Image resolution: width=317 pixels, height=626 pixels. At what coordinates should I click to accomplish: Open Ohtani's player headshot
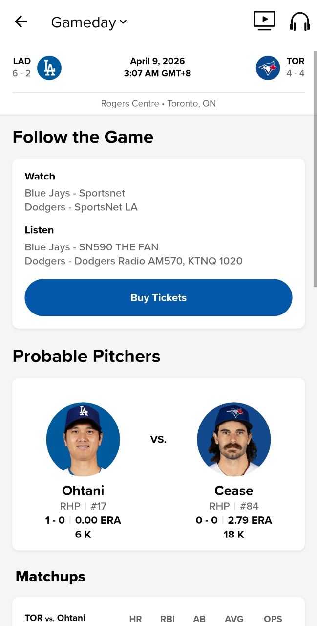point(83,439)
